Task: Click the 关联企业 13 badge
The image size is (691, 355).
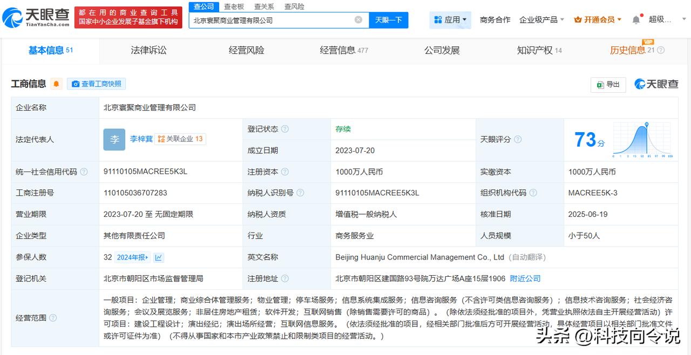Action: [x=180, y=139]
